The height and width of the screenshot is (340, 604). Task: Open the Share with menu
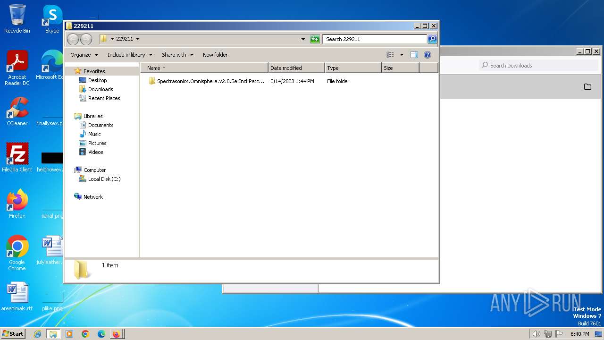tap(178, 55)
